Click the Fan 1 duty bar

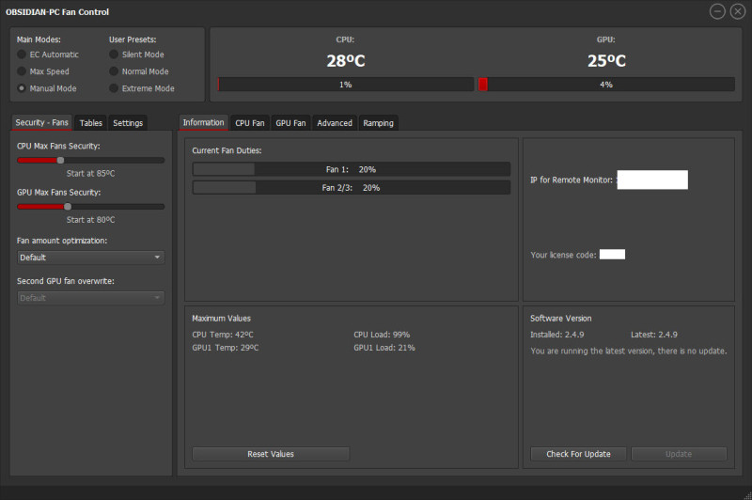coord(351,169)
